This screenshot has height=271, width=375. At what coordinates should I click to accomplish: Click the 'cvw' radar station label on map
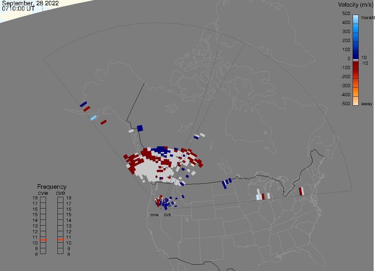[x=154, y=215]
